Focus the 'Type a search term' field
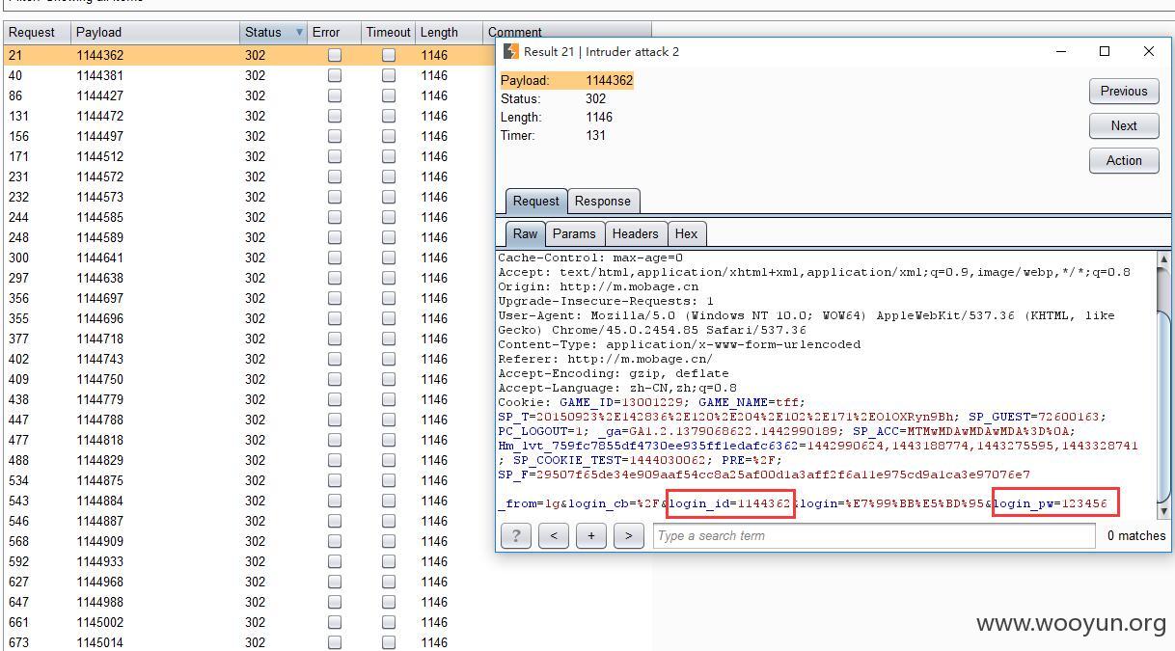This screenshot has width=1175, height=651. (x=874, y=535)
